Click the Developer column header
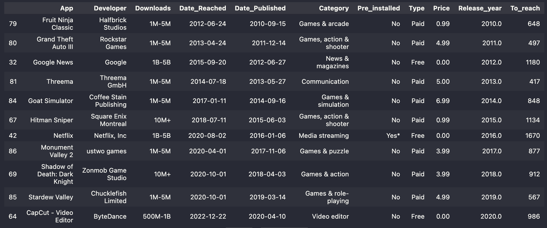Viewport: 547px width, 228px height. coord(110,8)
